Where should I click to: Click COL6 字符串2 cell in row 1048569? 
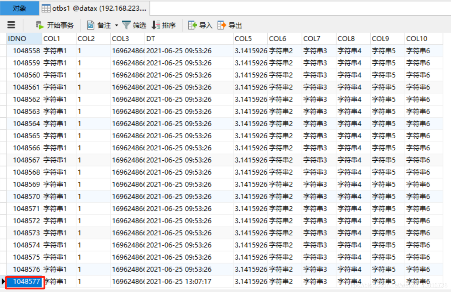[285, 184]
